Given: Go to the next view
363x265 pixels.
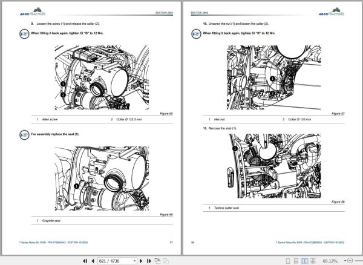Looking at the screenshot, I should 166,261.
